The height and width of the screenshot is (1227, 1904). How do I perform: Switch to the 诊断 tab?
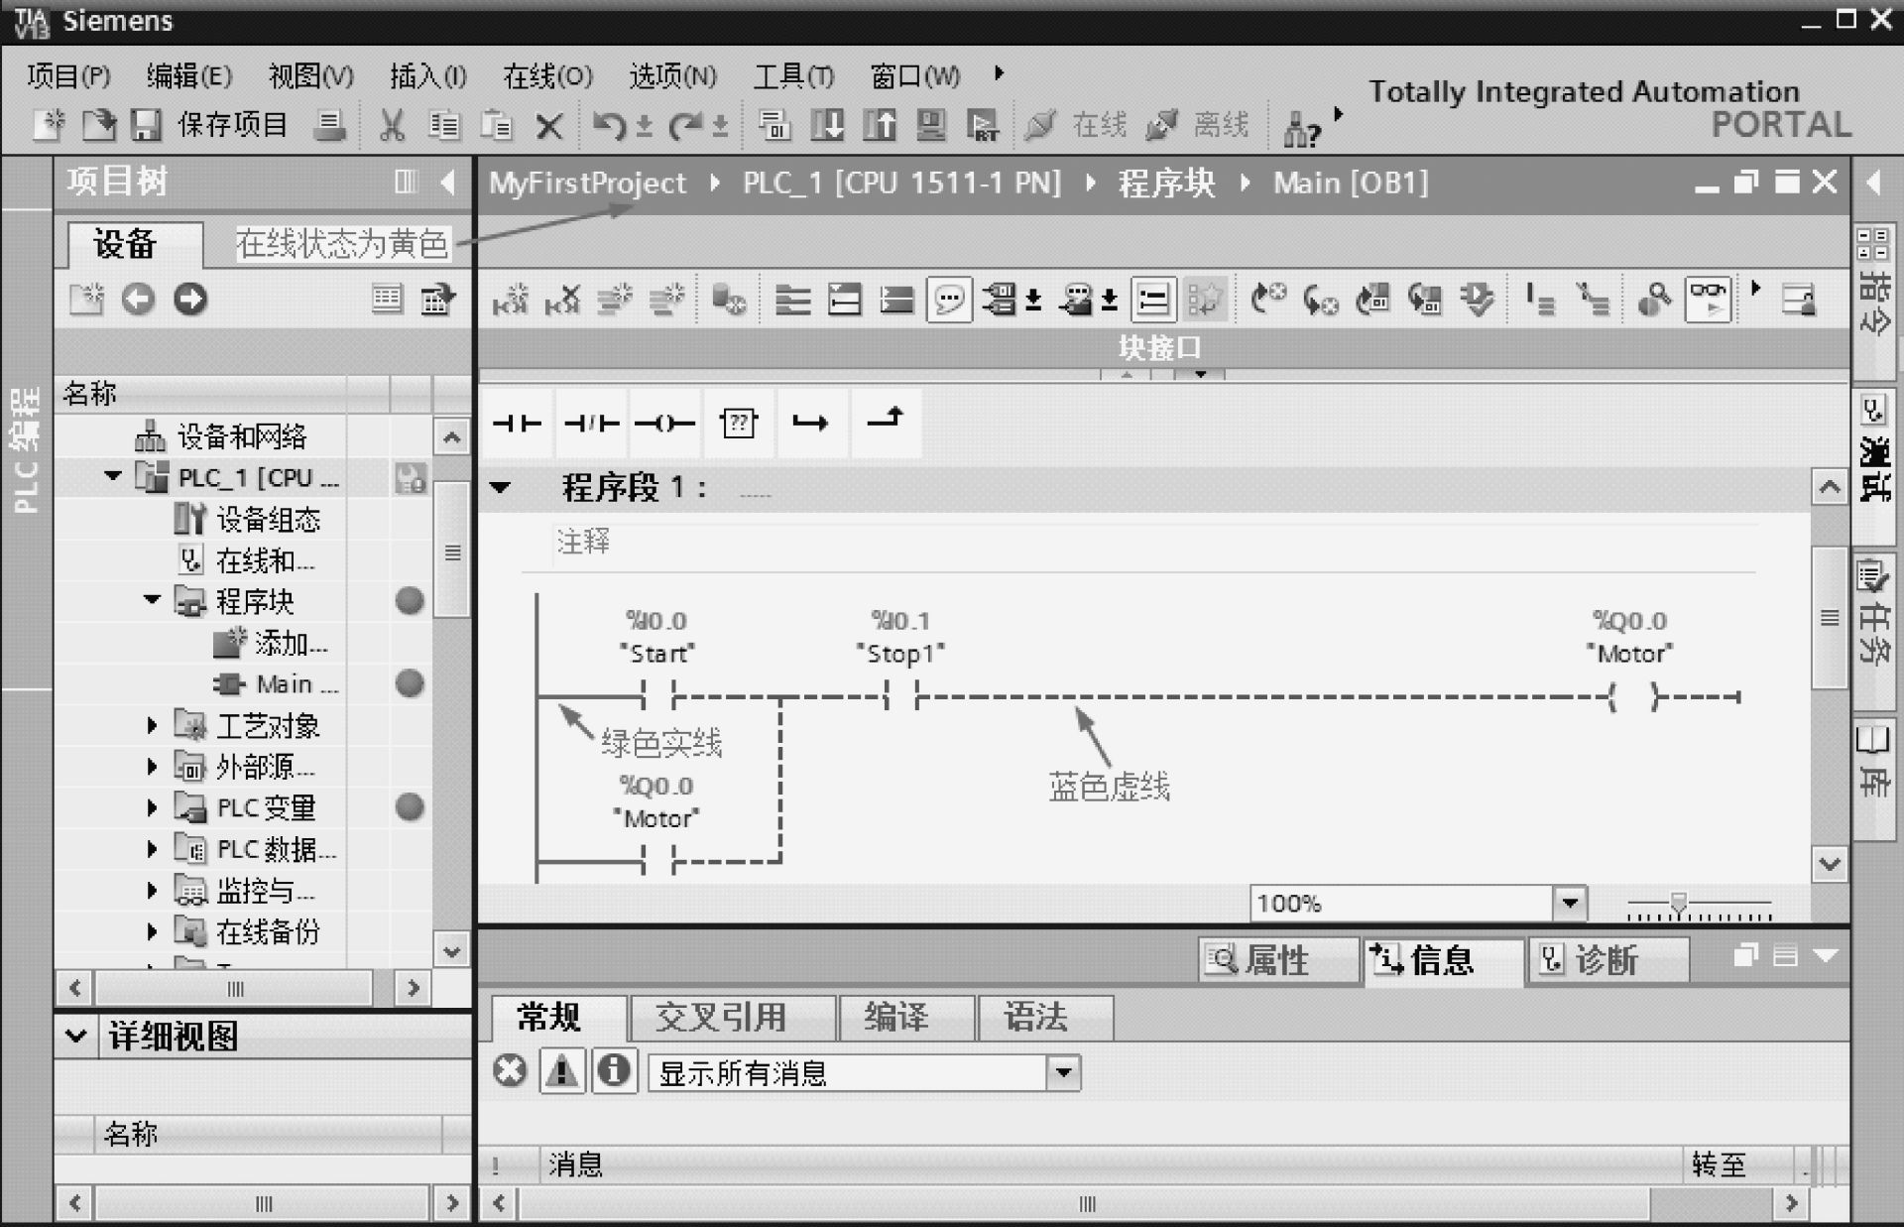(1606, 959)
